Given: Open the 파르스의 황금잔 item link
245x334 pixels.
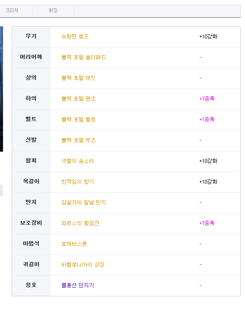Looking at the screenshot, I should (x=80, y=223).
